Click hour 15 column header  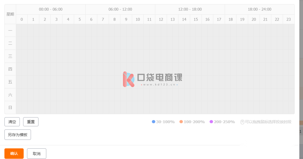point(196,19)
